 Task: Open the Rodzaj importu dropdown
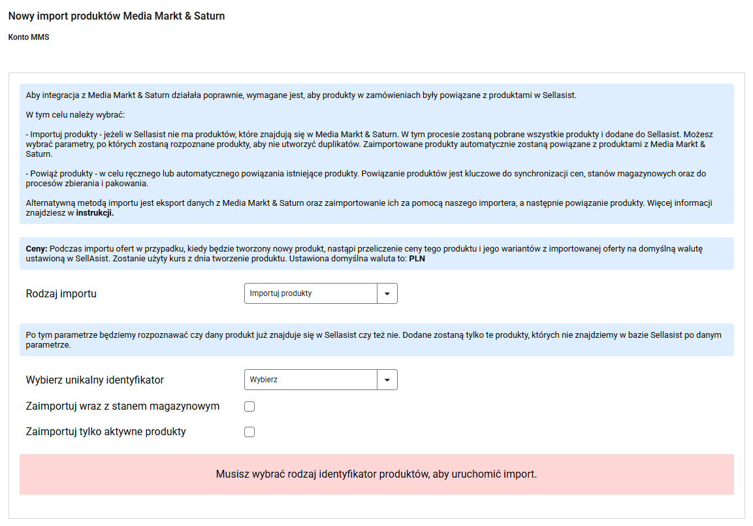(320, 293)
